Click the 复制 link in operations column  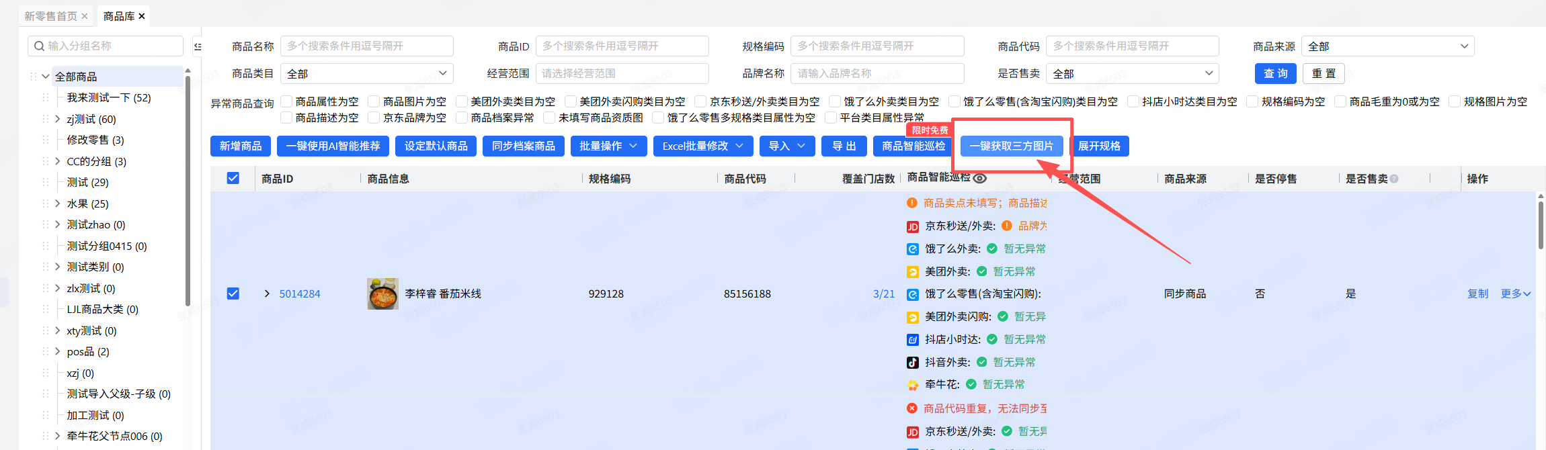click(1478, 294)
